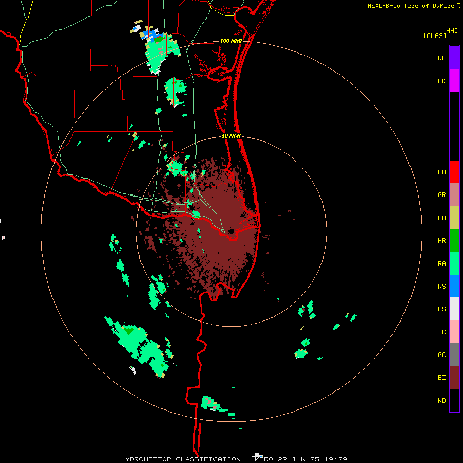Click the "GR" legend label
463x463 pixels.
441,195
